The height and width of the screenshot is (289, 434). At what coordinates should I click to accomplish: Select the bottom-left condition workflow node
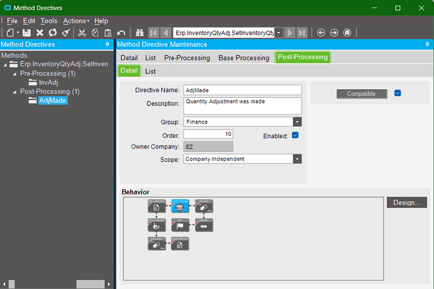tap(157, 244)
